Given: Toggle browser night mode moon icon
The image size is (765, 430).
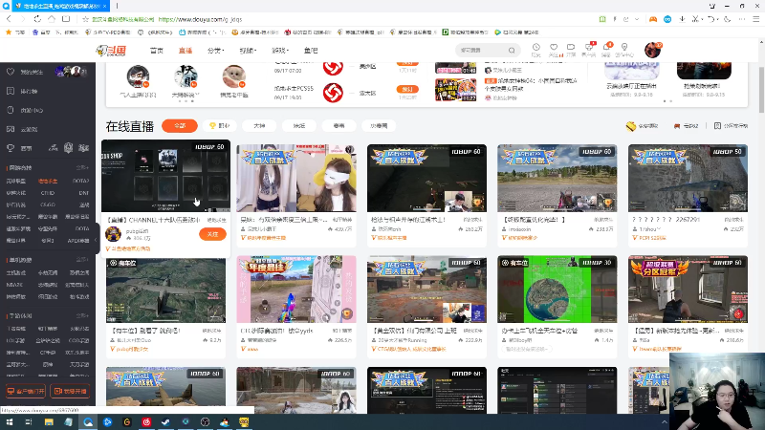Looking at the screenshot, I should 727,19.
